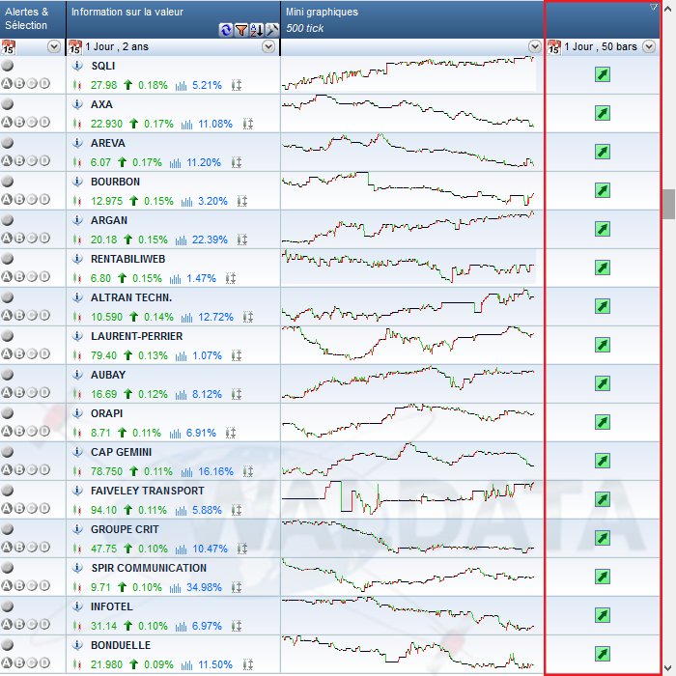Click calendar icon beside '1 Jour , 50 bars'
This screenshot has height=676, width=676.
tap(554, 46)
